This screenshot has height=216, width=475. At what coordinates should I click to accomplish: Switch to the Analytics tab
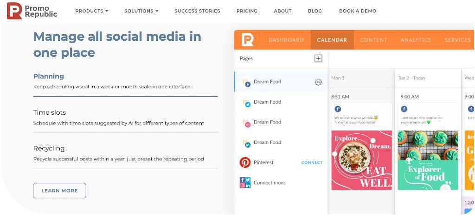click(416, 40)
